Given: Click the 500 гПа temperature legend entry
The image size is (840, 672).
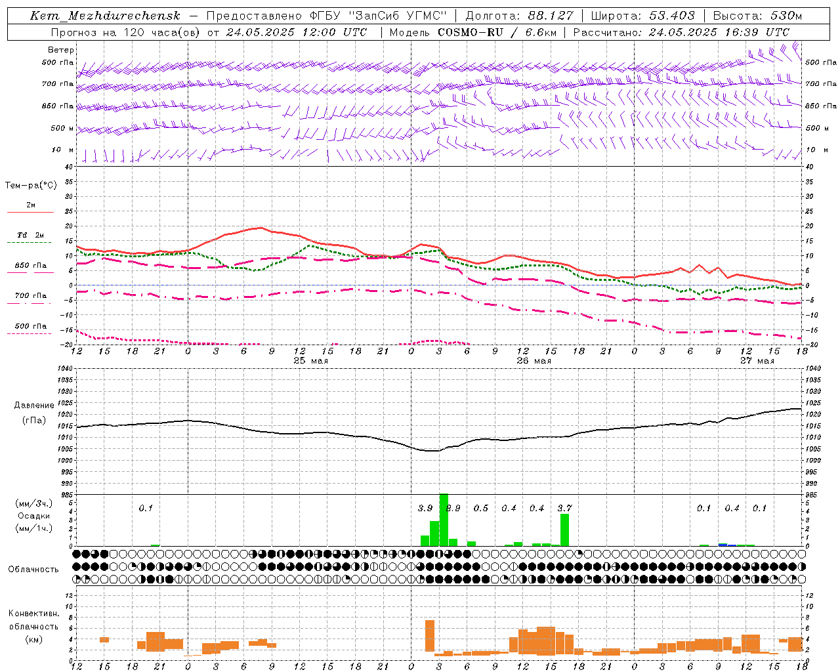Looking at the screenshot, I should click(31, 326).
